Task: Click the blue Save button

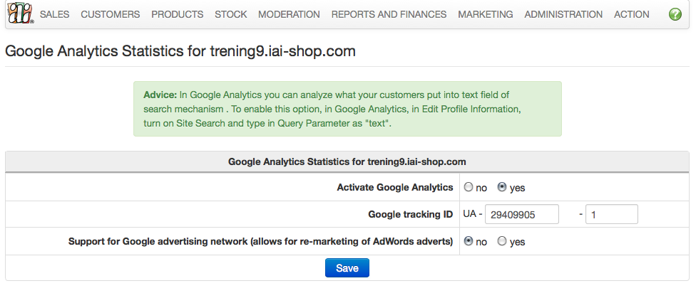Action: [347, 268]
